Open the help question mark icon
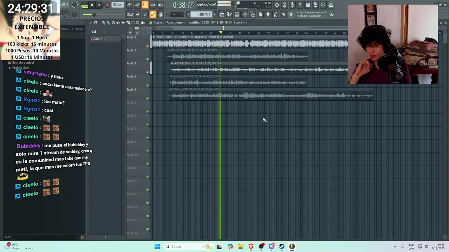The height and width of the screenshot is (252, 449). click(x=300, y=5)
